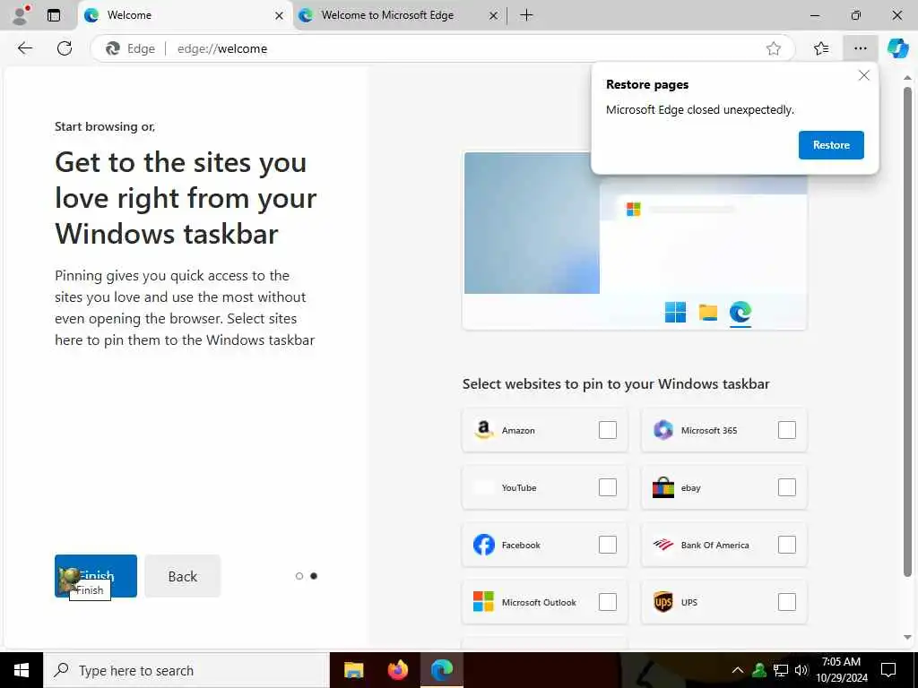Click the Back button
The height and width of the screenshot is (688, 918).
[x=183, y=576]
